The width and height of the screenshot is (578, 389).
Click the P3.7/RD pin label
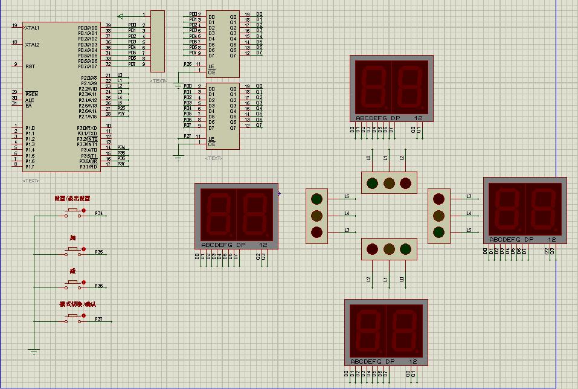tap(88, 167)
